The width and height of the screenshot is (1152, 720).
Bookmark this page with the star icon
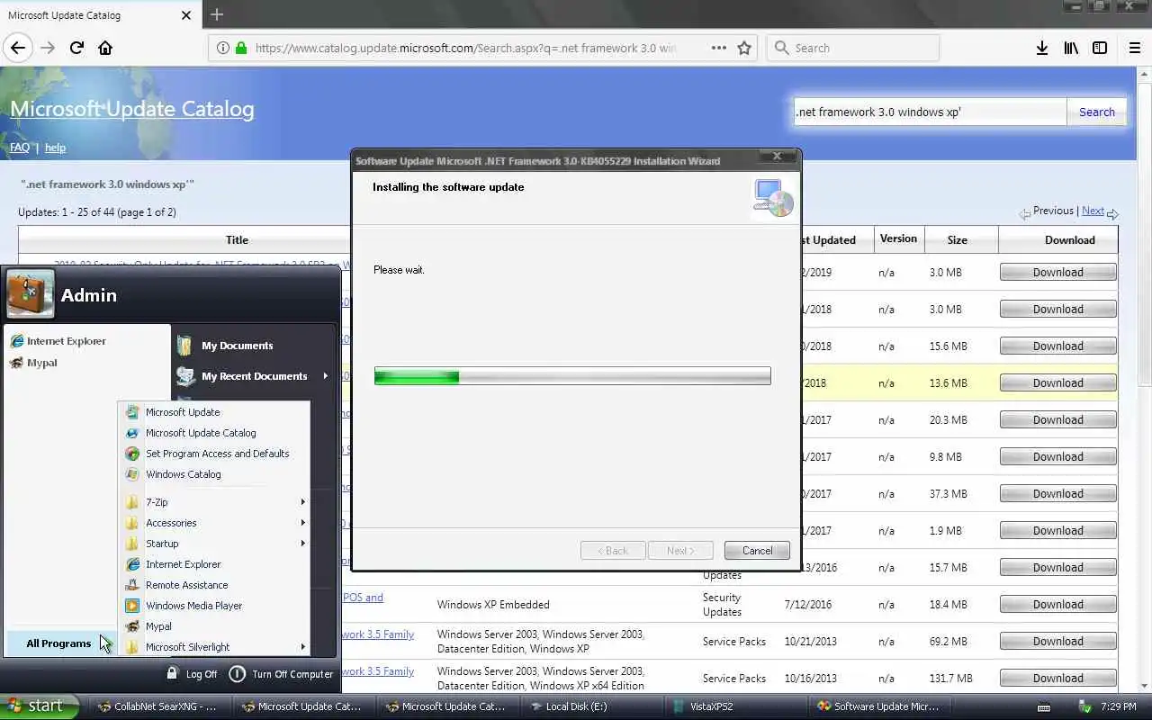(x=744, y=48)
